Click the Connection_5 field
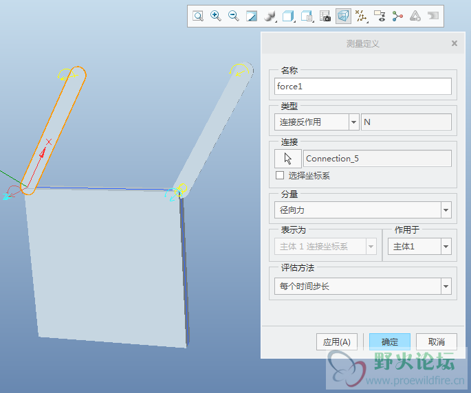The image size is (471, 393). point(377,159)
